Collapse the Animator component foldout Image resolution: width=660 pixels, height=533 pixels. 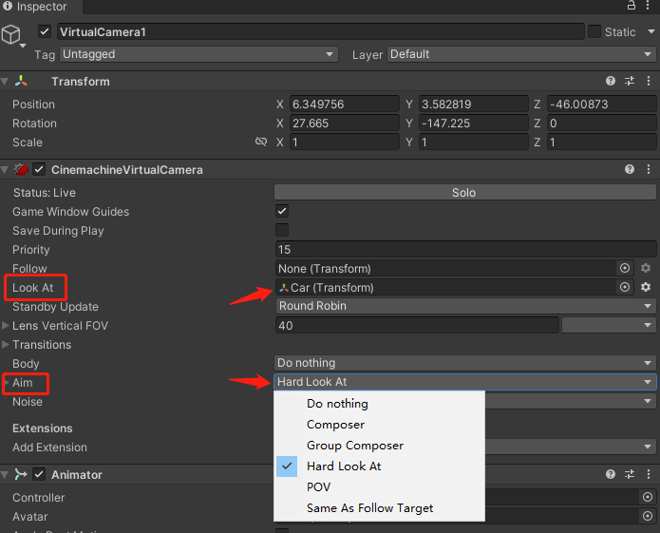5,475
